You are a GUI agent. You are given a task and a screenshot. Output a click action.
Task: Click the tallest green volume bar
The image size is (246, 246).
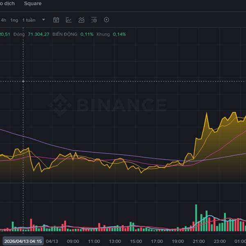(196, 218)
